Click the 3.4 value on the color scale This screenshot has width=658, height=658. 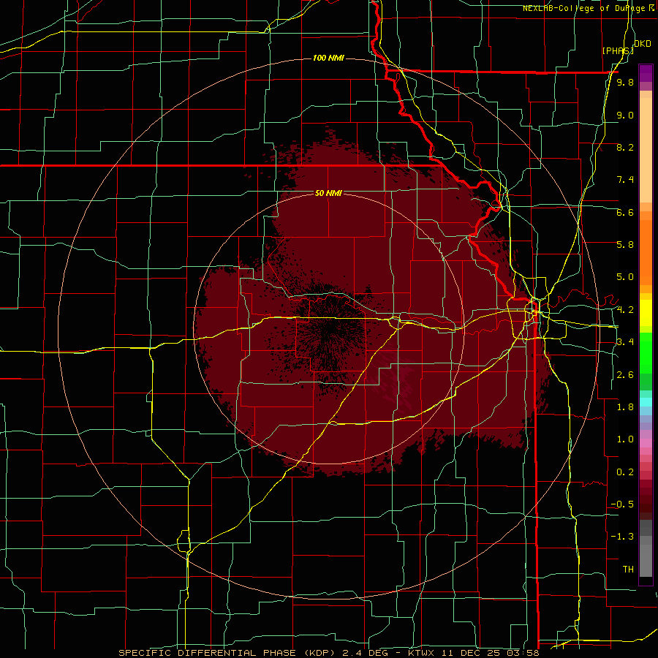625,342
